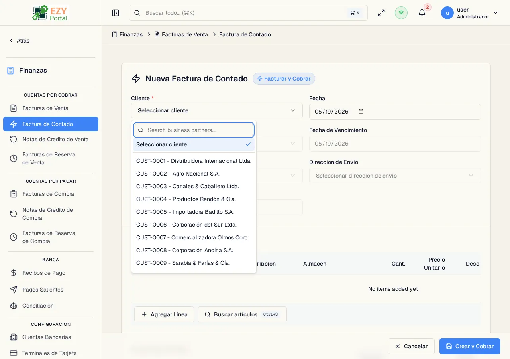510x359 pixels.
Task: Click Fecha de Vencimiento field
Action: click(x=395, y=144)
